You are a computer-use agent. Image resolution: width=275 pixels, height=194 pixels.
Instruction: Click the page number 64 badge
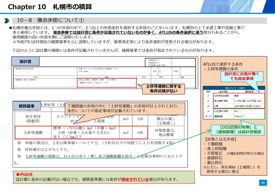coord(263,183)
